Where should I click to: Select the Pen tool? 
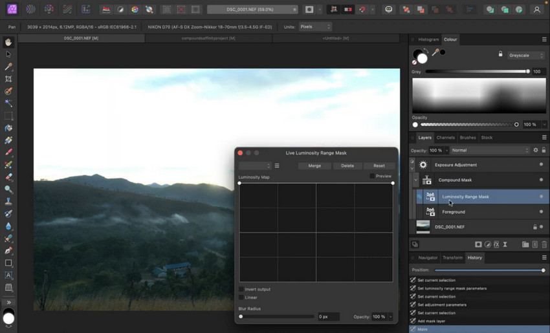coord(8,251)
